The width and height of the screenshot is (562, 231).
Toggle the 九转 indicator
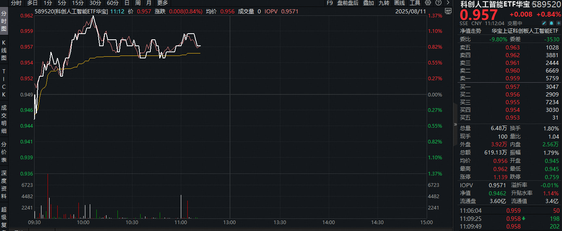point(383,3)
